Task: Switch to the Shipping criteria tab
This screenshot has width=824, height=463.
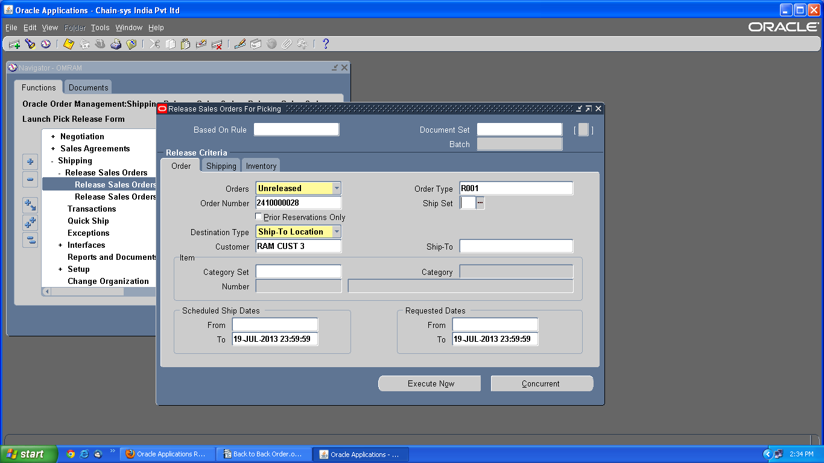Action: [x=221, y=166]
